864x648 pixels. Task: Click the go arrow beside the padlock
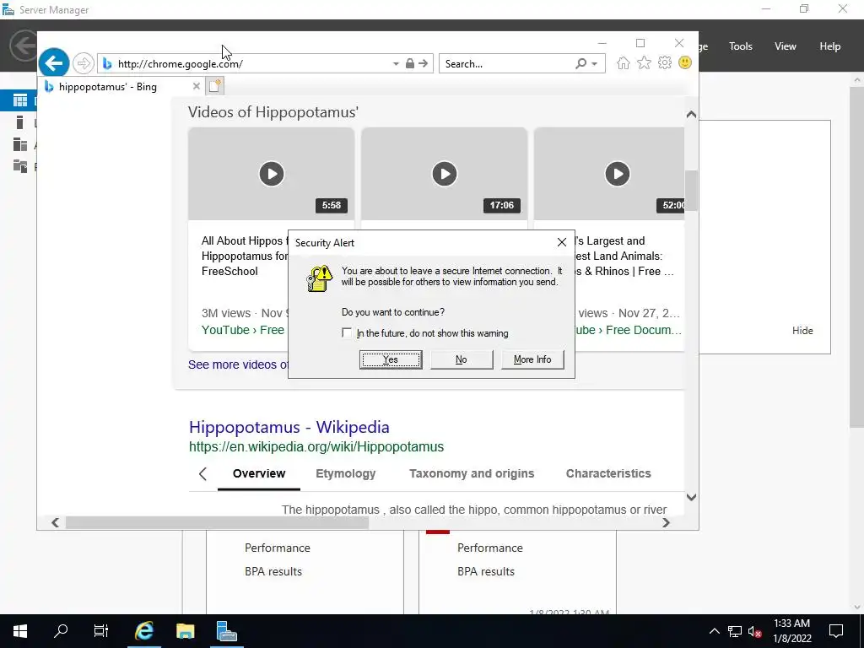[424, 63]
